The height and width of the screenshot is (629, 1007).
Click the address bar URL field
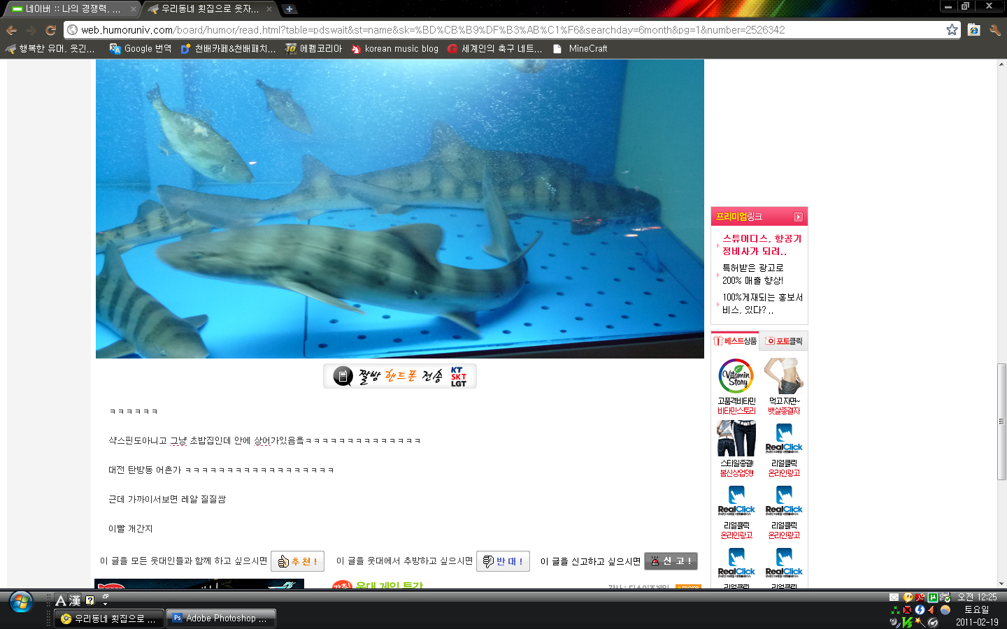tap(510, 30)
